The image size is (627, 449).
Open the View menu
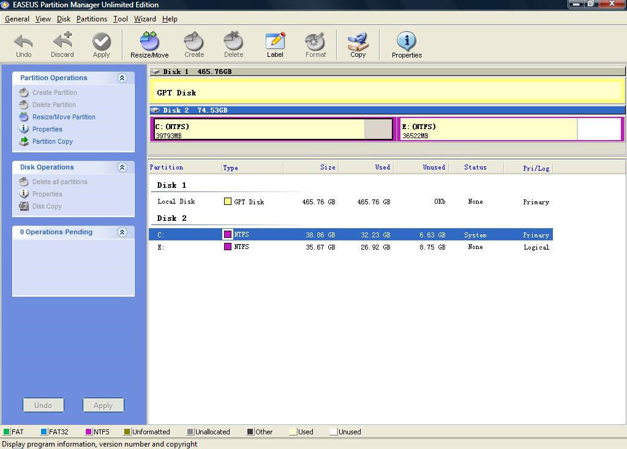point(43,19)
